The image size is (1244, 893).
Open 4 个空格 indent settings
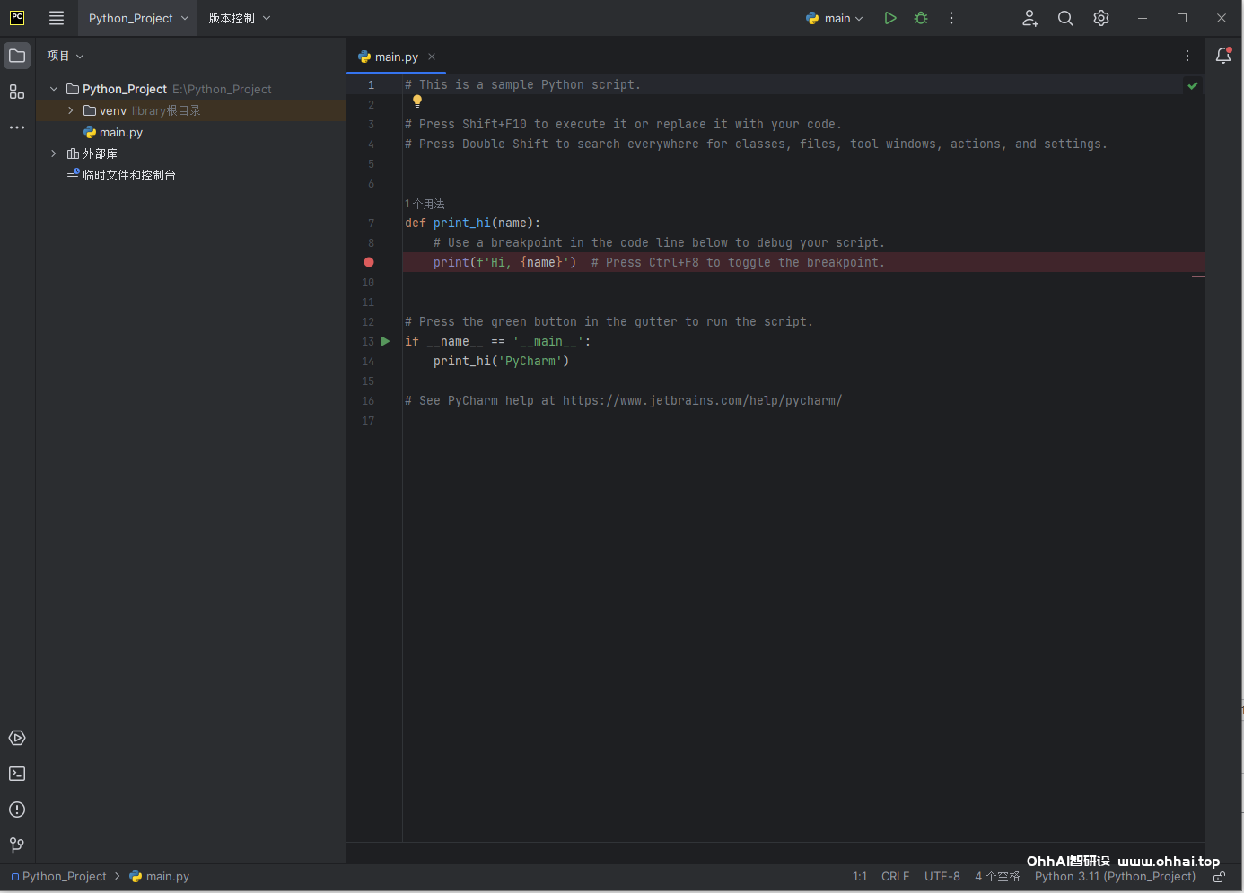click(x=997, y=877)
